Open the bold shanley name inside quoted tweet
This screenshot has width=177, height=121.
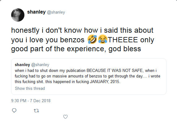(x=22, y=65)
